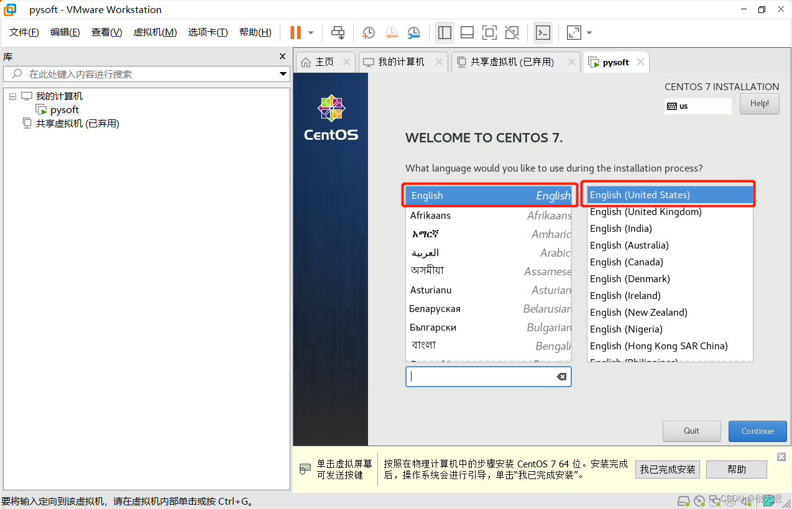Screen dimensions: 792x509
Task: Click the Continue button
Action: (758, 431)
